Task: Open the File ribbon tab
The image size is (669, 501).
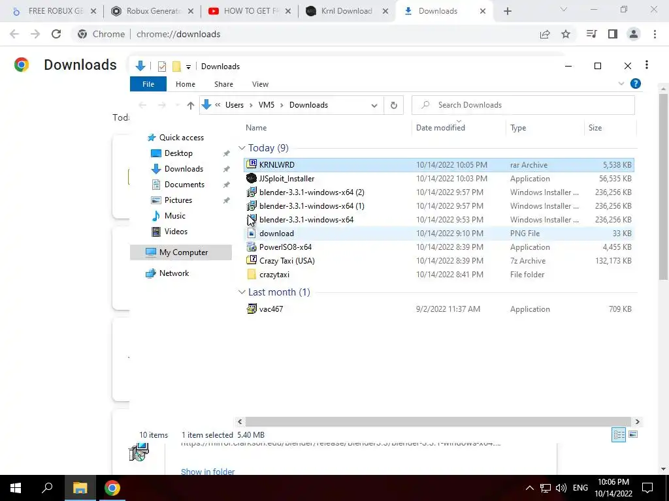Action: point(148,84)
